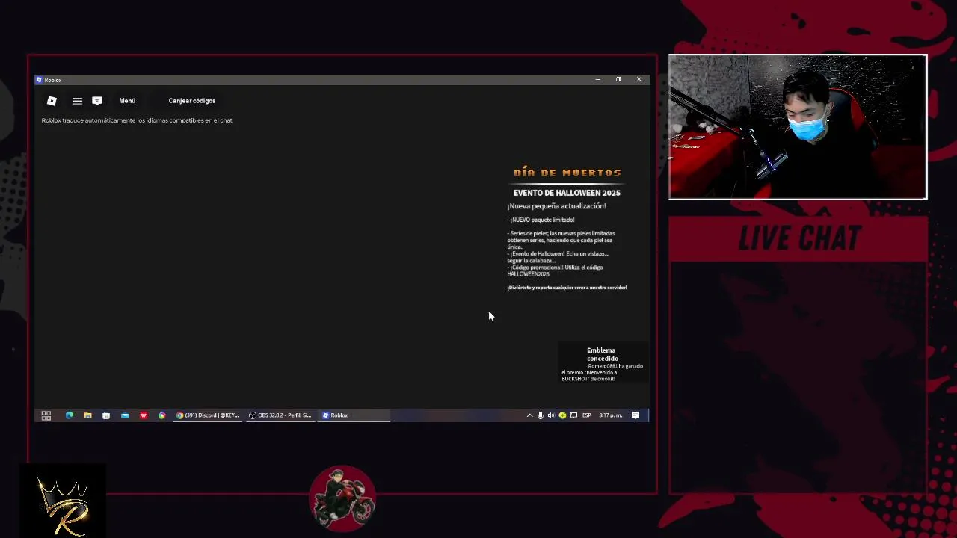This screenshot has height=538, width=957.
Task: Open the Microsoft Store taskbar icon
Action: coord(106,415)
